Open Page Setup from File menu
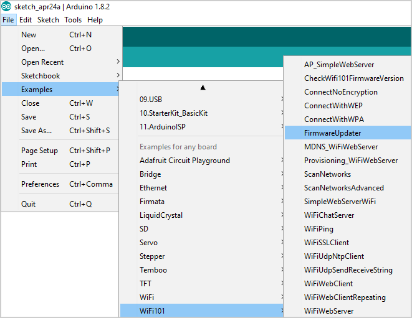412x318 pixels. 61,151
